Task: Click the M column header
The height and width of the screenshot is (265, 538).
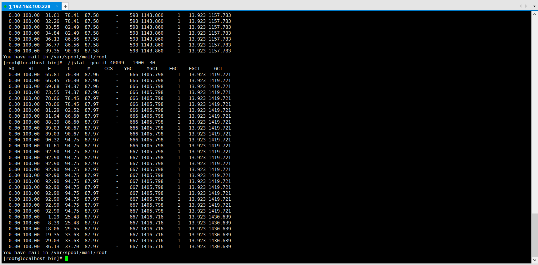Action: tap(89, 69)
